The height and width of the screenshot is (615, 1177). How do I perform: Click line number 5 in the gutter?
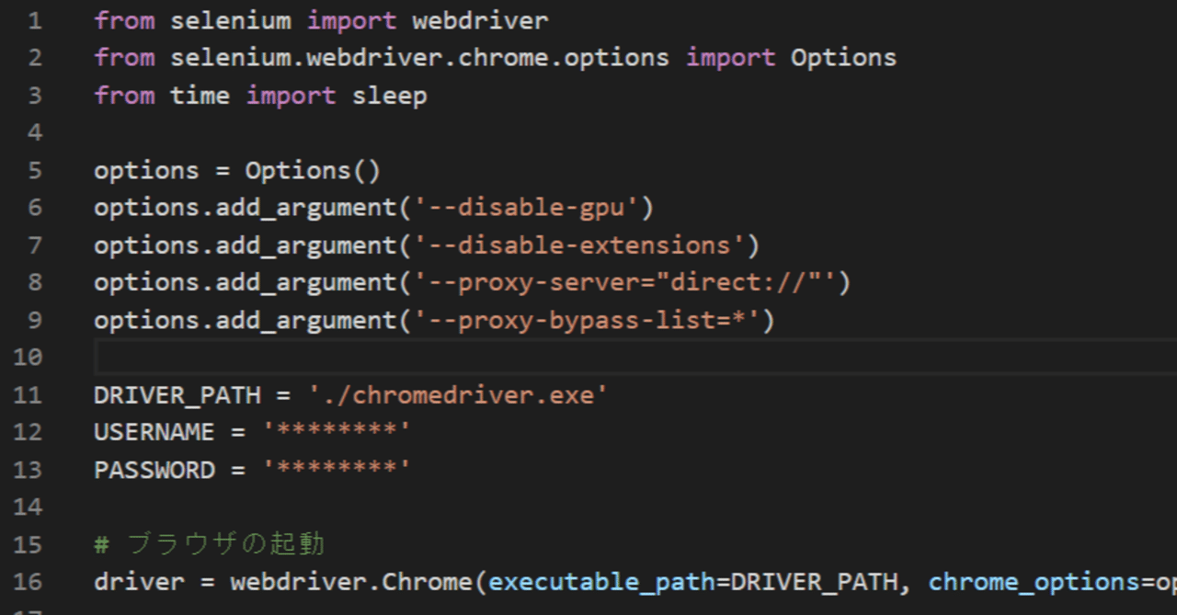click(x=34, y=171)
